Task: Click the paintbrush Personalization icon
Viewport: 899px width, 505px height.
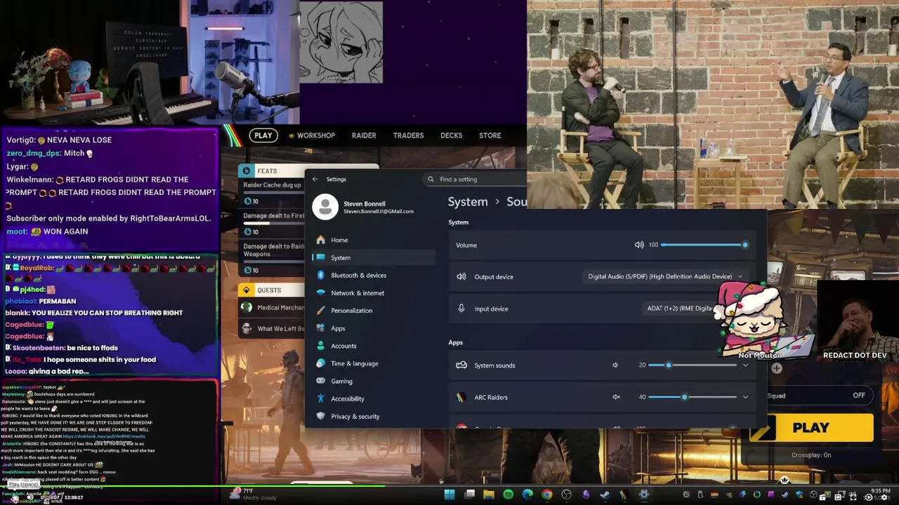Action: [321, 310]
